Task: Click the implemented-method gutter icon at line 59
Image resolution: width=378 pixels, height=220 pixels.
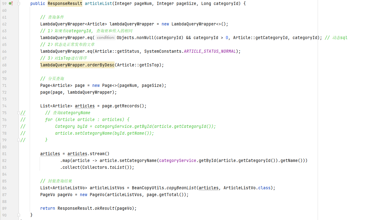Action: tap(11, 3)
